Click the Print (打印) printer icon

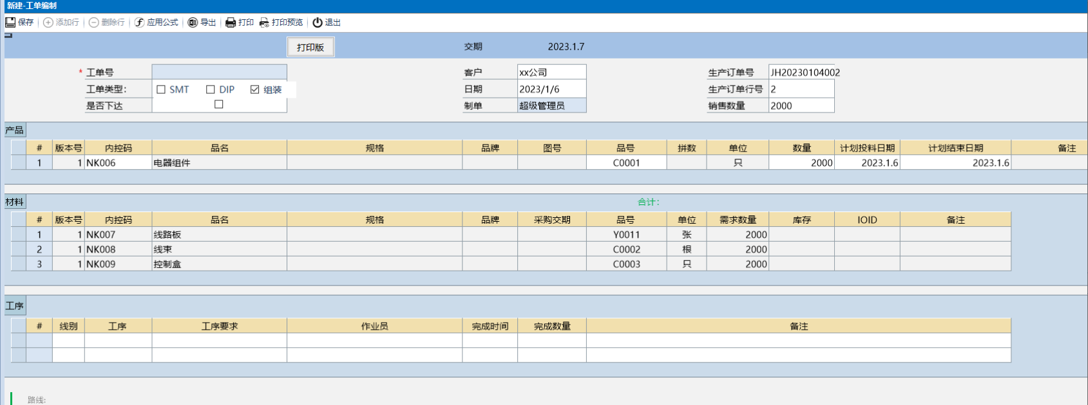[231, 22]
